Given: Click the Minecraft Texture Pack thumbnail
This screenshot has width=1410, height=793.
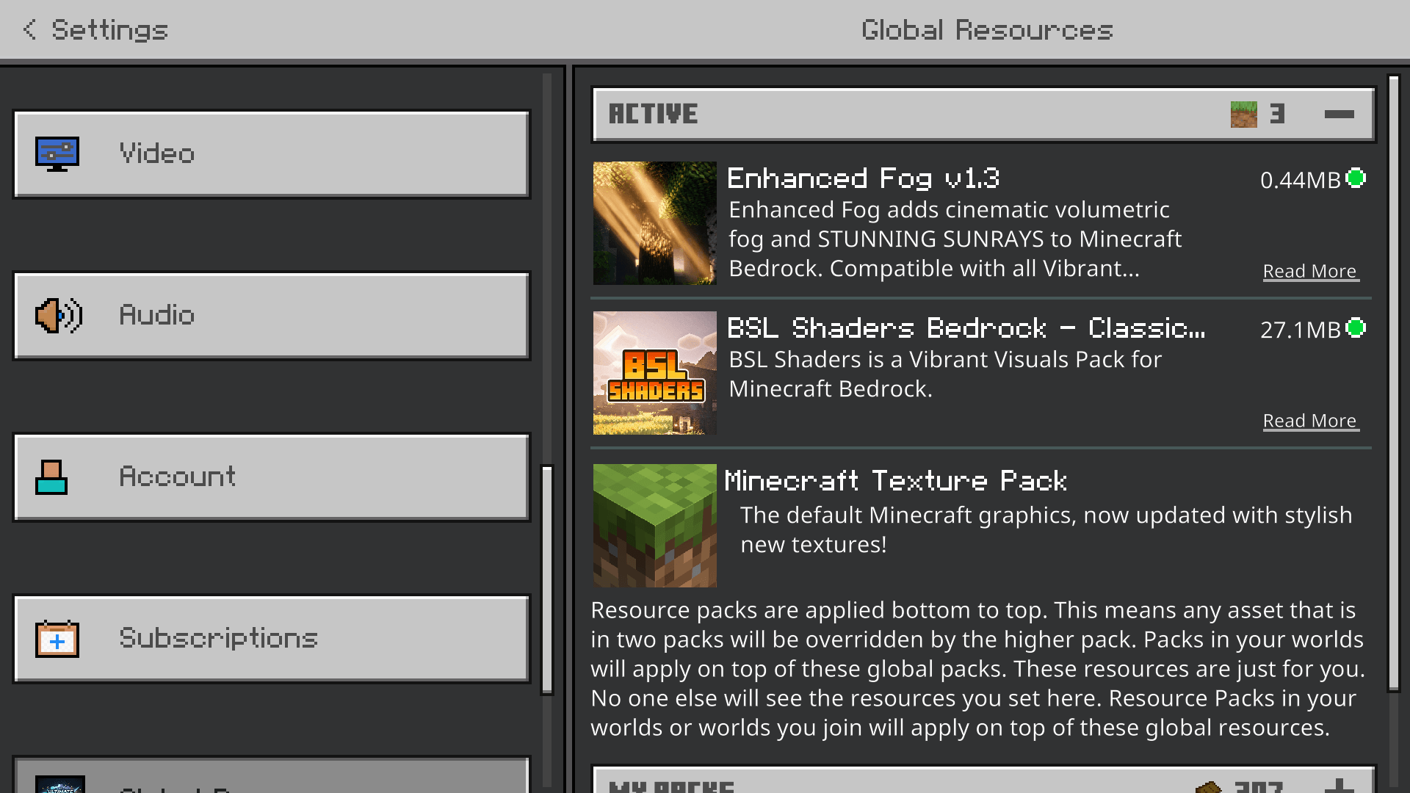Looking at the screenshot, I should pos(654,525).
